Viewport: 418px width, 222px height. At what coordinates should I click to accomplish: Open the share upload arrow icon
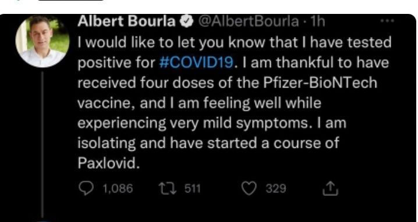pyautogui.click(x=330, y=188)
